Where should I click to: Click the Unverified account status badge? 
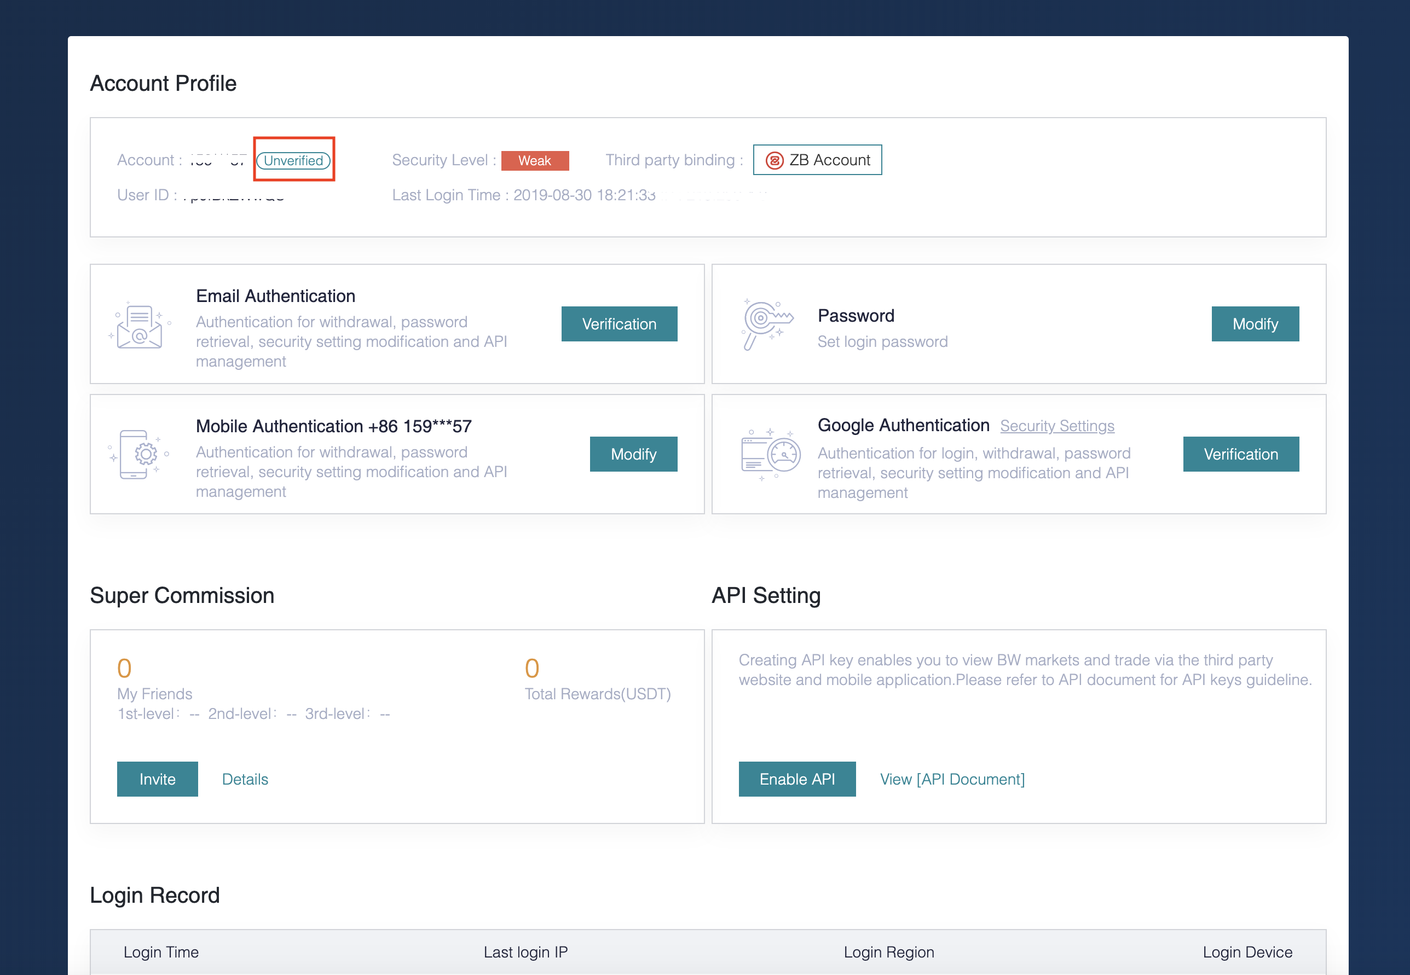[293, 161]
